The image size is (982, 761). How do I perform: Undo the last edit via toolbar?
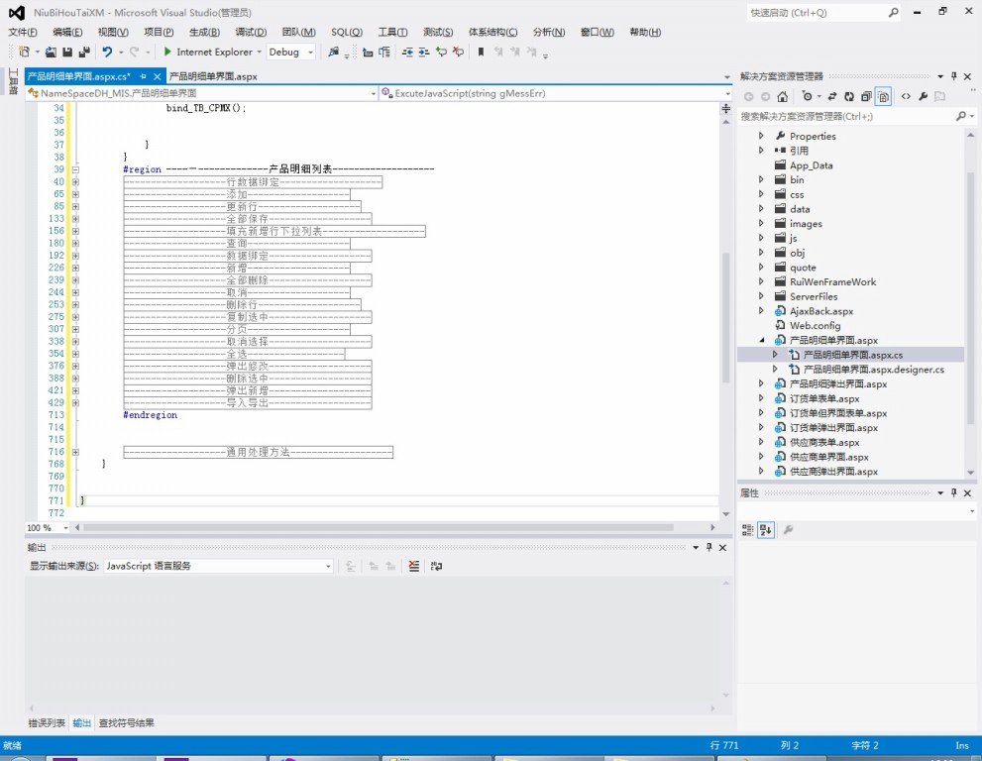click(x=107, y=52)
